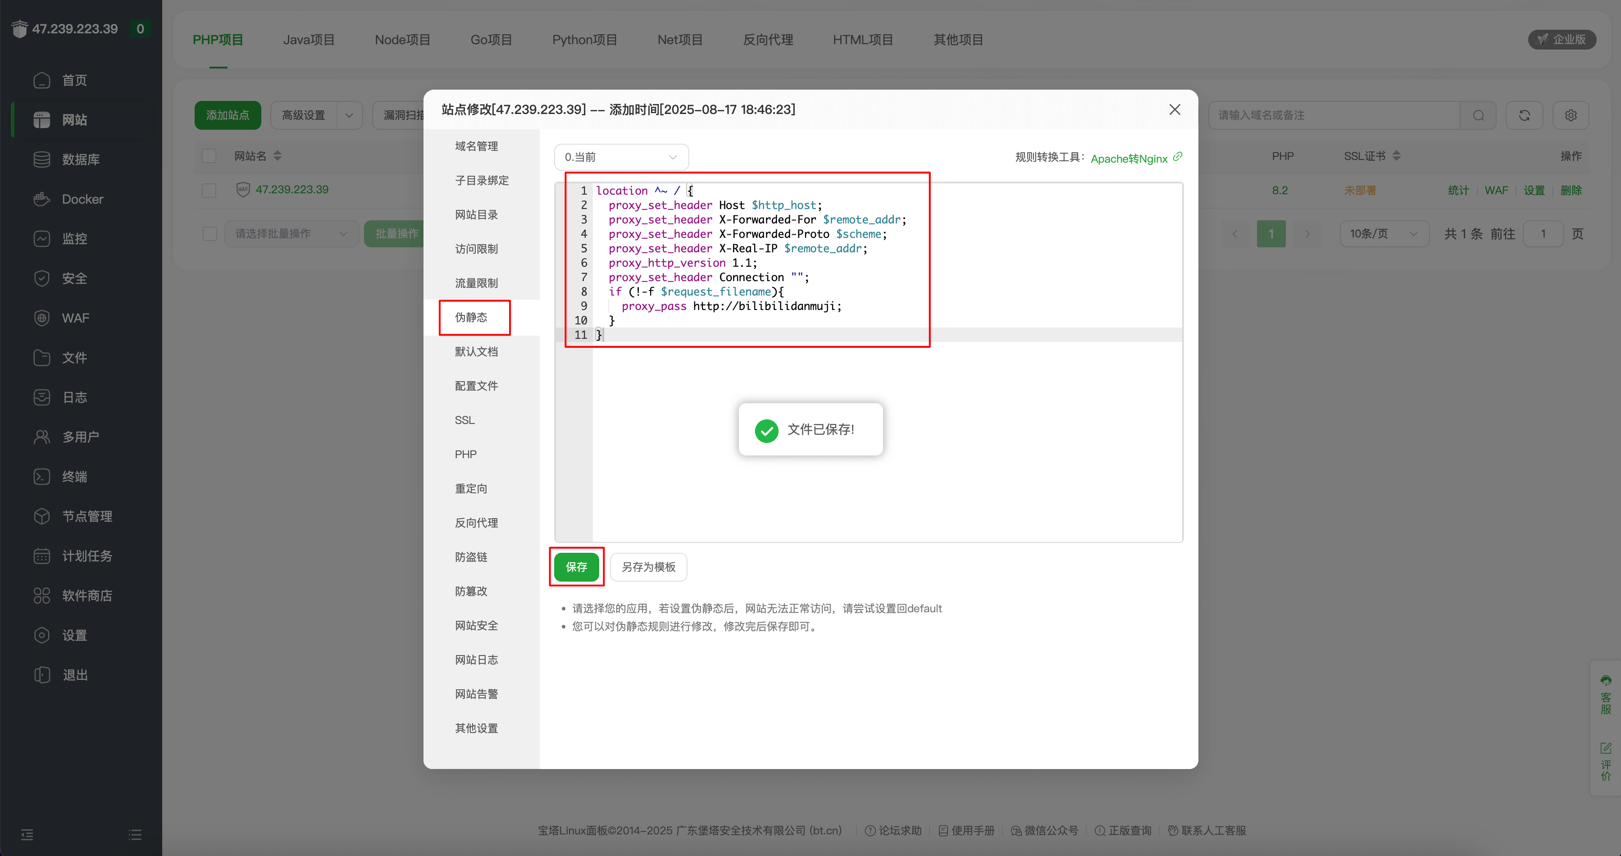The height and width of the screenshot is (856, 1621).
Task: Expand the 高级设置 dropdown arrow
Action: (x=349, y=115)
